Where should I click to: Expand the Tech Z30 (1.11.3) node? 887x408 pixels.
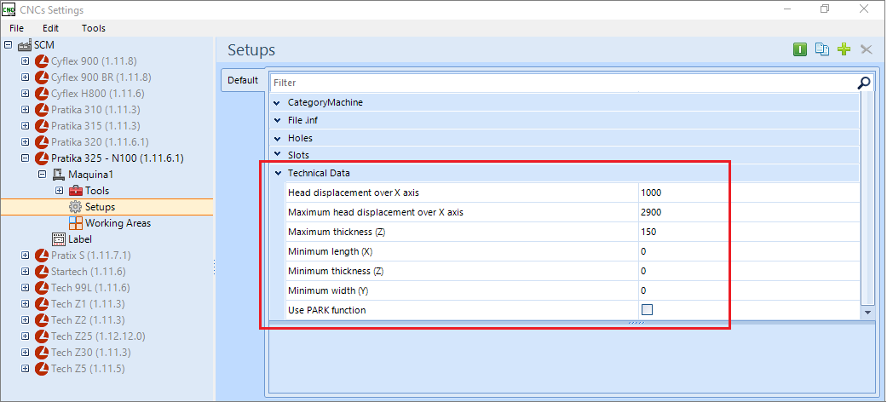pos(25,353)
